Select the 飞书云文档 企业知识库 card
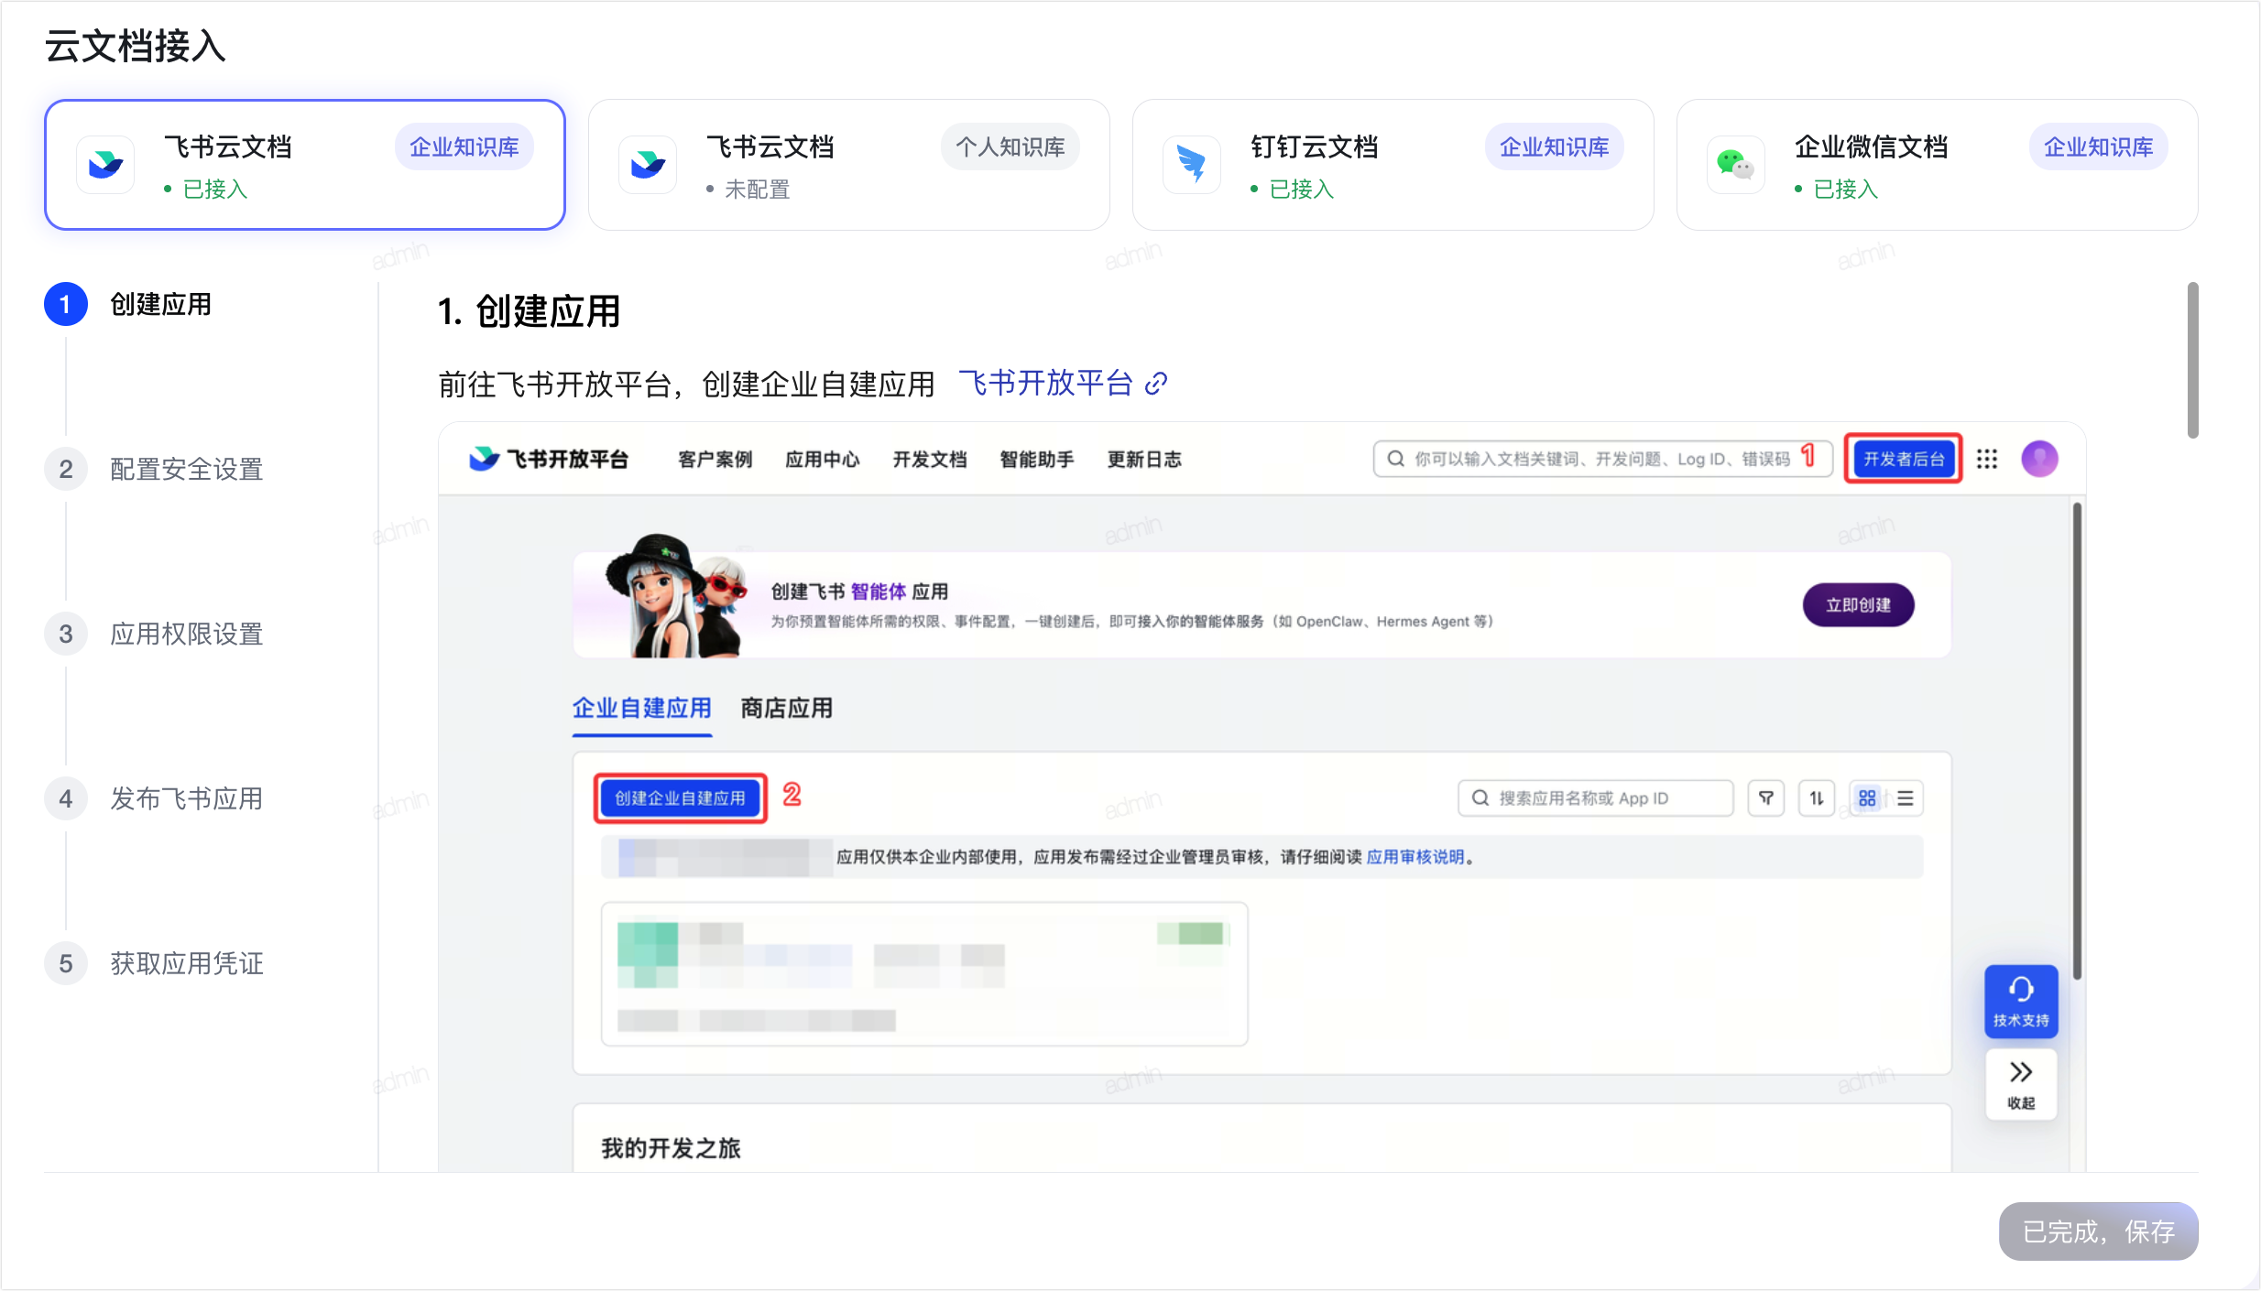Viewport: 2261px width, 1291px height. [x=305, y=165]
